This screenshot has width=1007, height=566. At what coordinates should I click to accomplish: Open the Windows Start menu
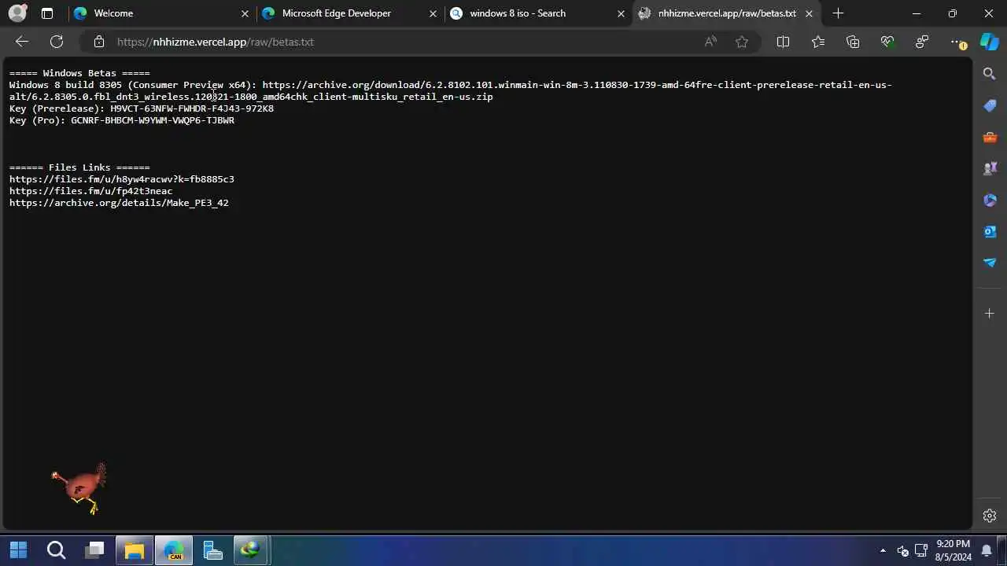(x=18, y=549)
